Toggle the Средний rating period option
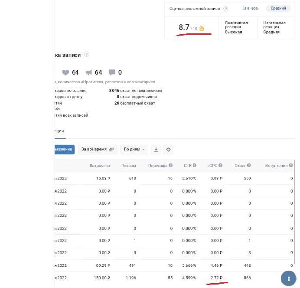300x288 pixels. 278,8
